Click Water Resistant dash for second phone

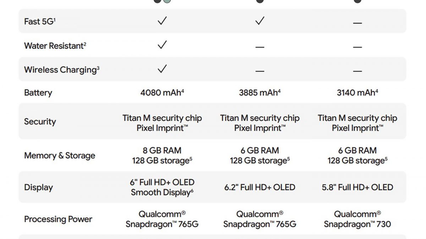coord(260,47)
